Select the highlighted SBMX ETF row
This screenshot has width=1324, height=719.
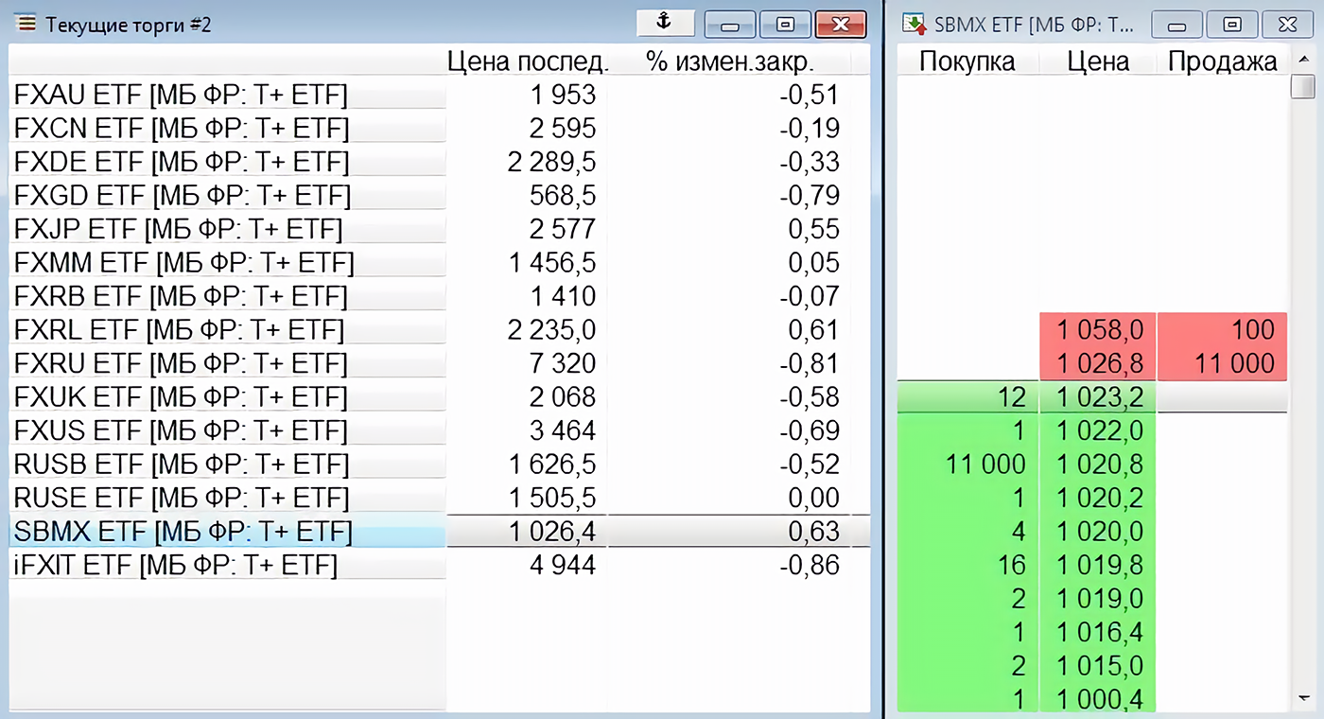(x=440, y=532)
